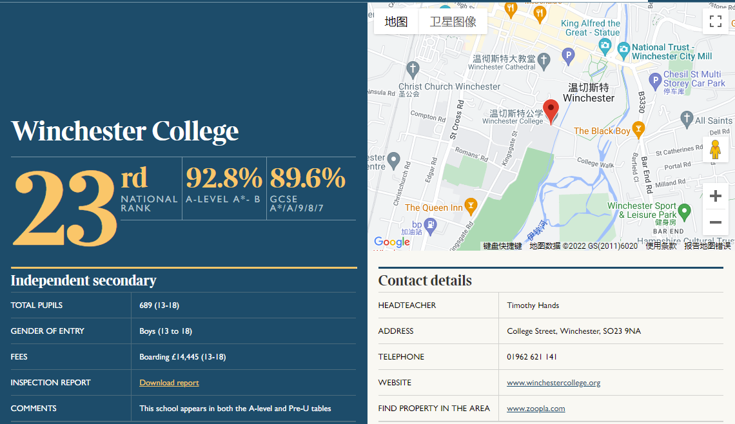Click address College Street, Winchester
This screenshot has height=424, width=735.
(x=574, y=331)
